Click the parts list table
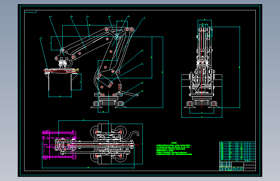The width and height of the screenshot is (280, 181). 237,152
